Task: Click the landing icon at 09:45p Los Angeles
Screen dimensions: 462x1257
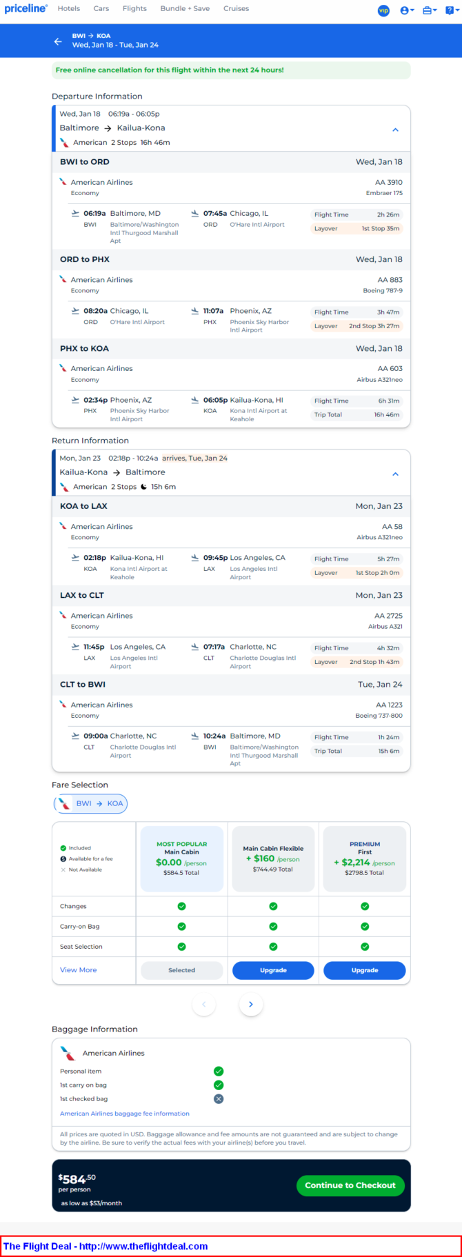Action: (195, 558)
